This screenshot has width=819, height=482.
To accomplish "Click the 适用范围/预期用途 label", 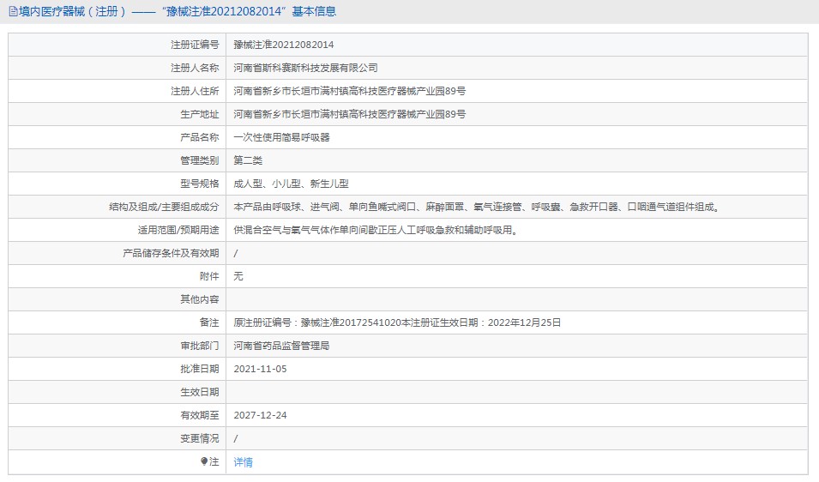I will click(178, 230).
